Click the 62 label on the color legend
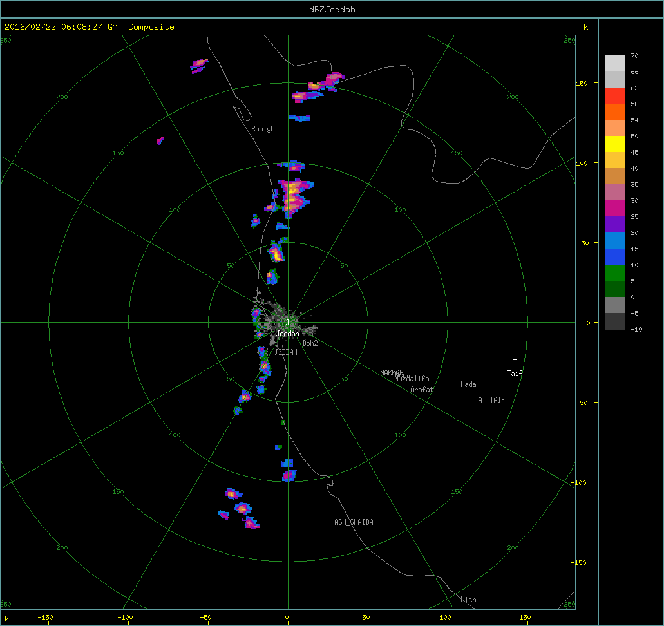This screenshot has width=664, height=626. tap(634, 88)
